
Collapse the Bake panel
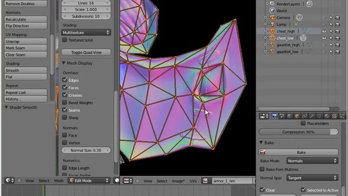click(x=261, y=143)
